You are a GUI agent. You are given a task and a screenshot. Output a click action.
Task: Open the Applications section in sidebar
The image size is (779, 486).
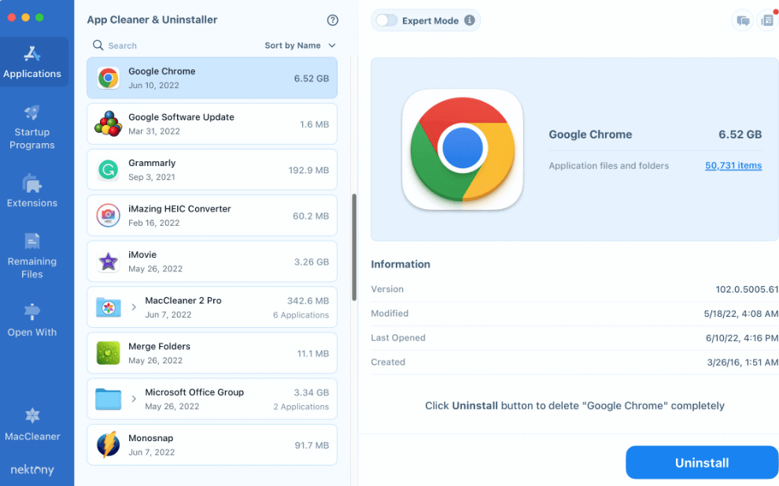click(x=32, y=62)
